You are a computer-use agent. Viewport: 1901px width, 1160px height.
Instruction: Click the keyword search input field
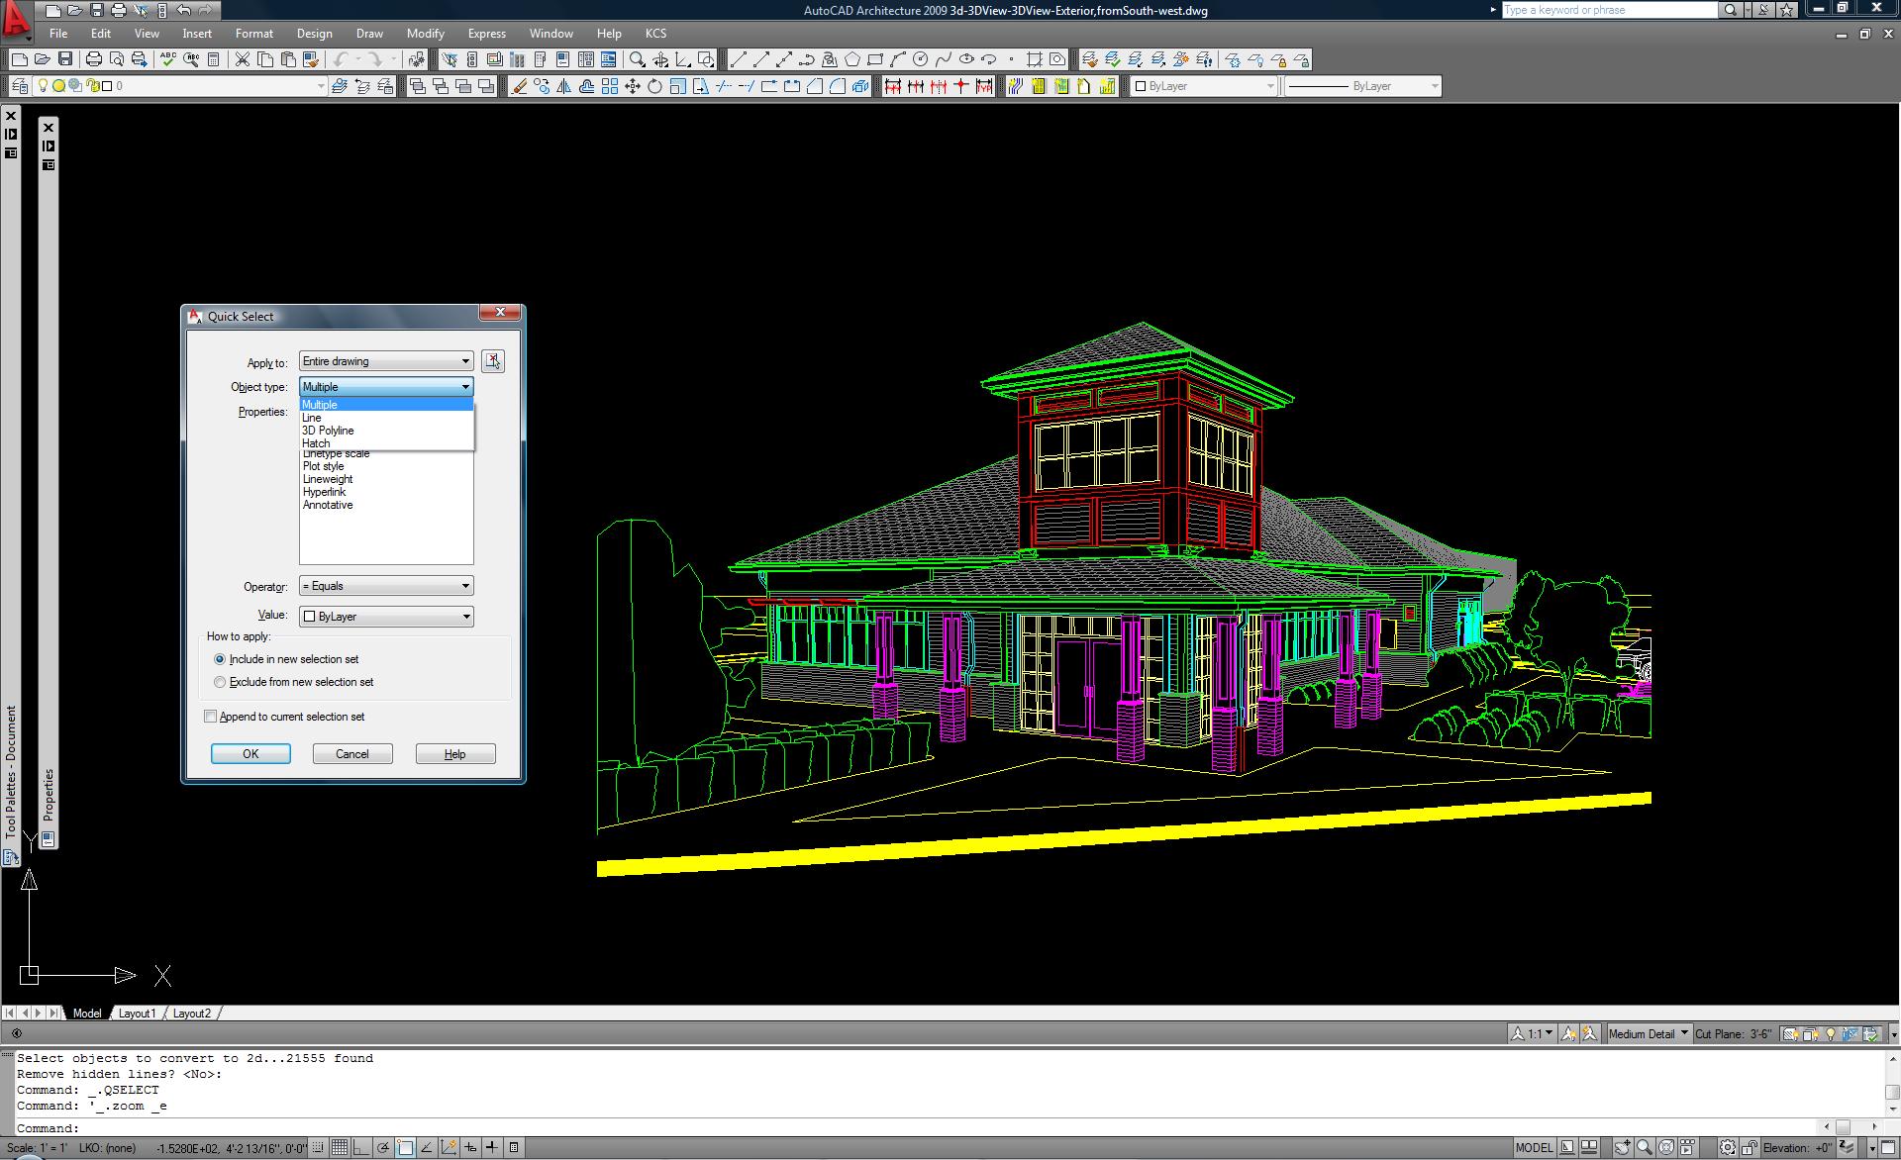pyautogui.click(x=1608, y=10)
